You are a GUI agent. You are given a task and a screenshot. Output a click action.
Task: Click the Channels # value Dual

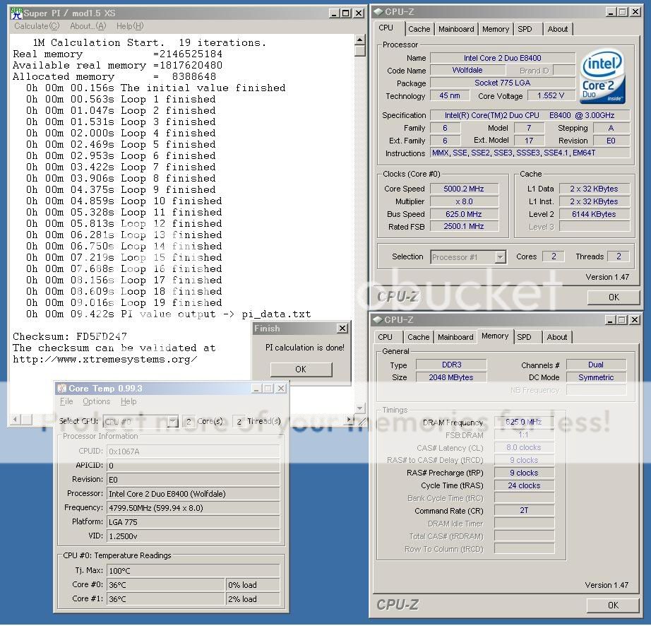click(x=596, y=365)
